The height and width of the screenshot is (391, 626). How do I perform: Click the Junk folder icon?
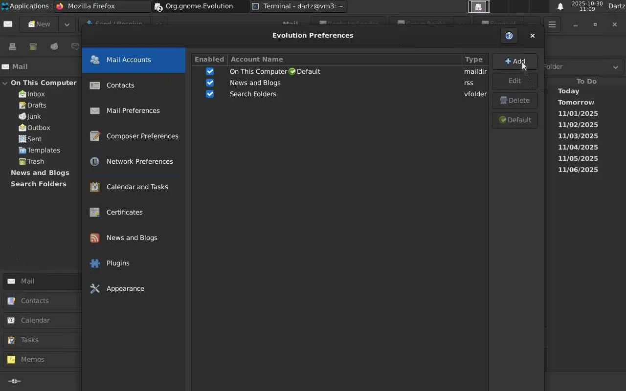tap(22, 116)
